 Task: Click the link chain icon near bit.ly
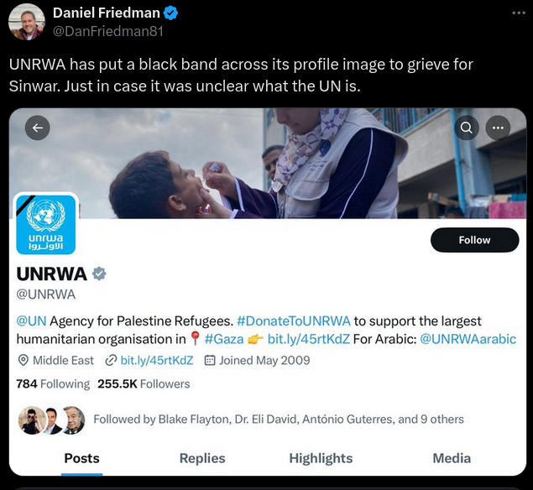111,360
